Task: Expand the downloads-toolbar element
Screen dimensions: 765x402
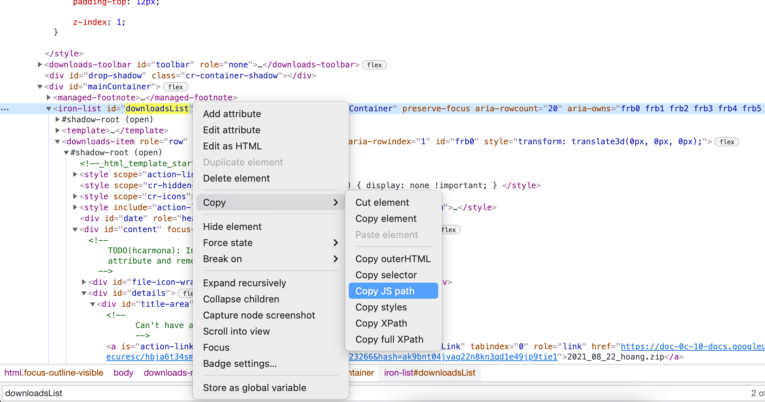Action: (40, 64)
